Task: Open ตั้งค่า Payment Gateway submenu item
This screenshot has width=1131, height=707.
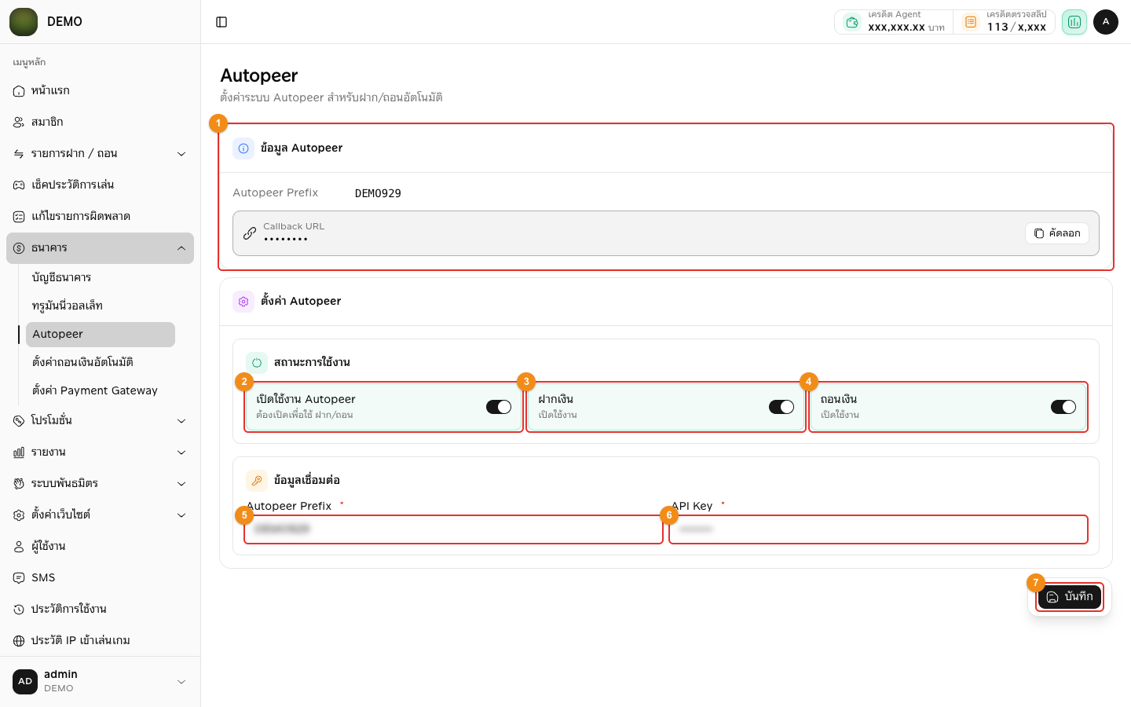Action: [101, 391]
